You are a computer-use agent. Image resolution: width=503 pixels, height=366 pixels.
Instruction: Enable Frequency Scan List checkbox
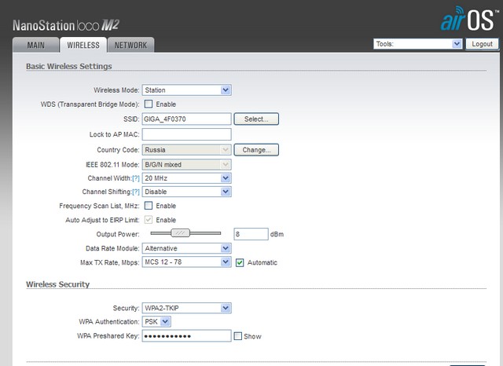coord(148,206)
